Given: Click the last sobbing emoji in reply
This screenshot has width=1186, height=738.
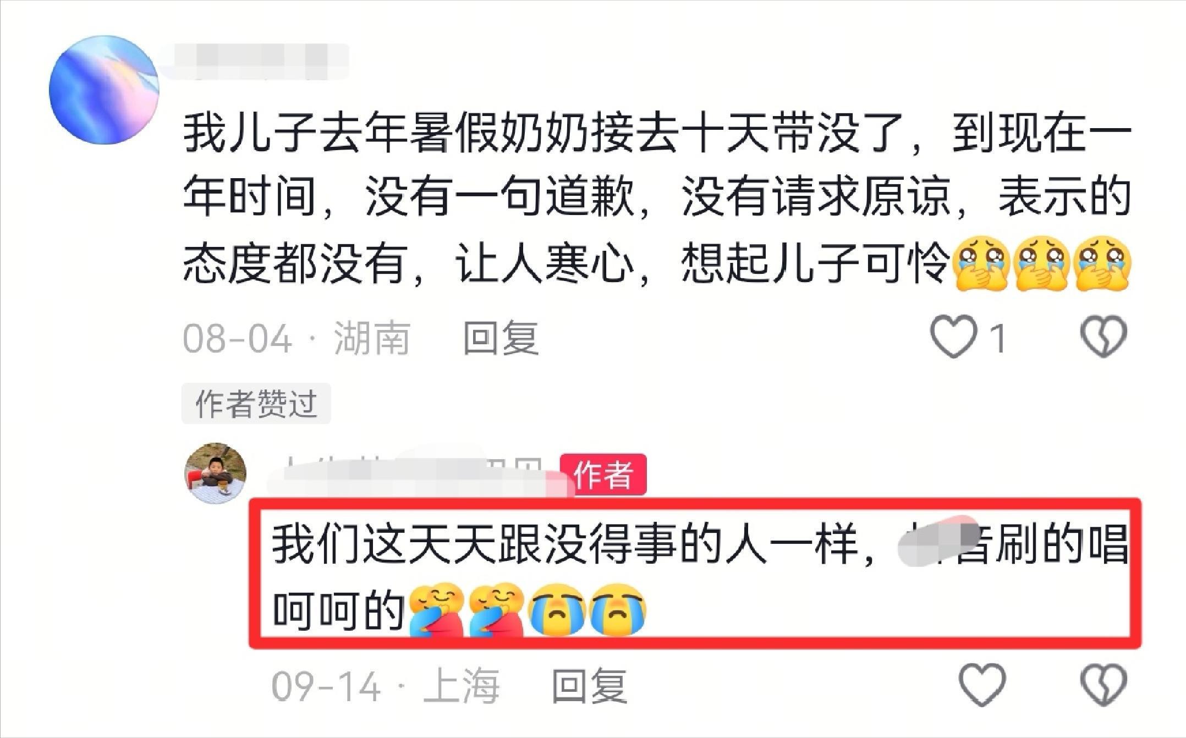Looking at the screenshot, I should point(617,610).
